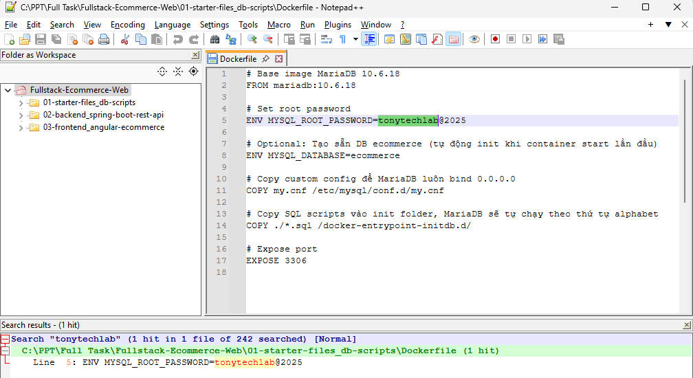The image size is (693, 378).
Task: Click the Zoom In magnifier icon
Action: (x=252, y=39)
